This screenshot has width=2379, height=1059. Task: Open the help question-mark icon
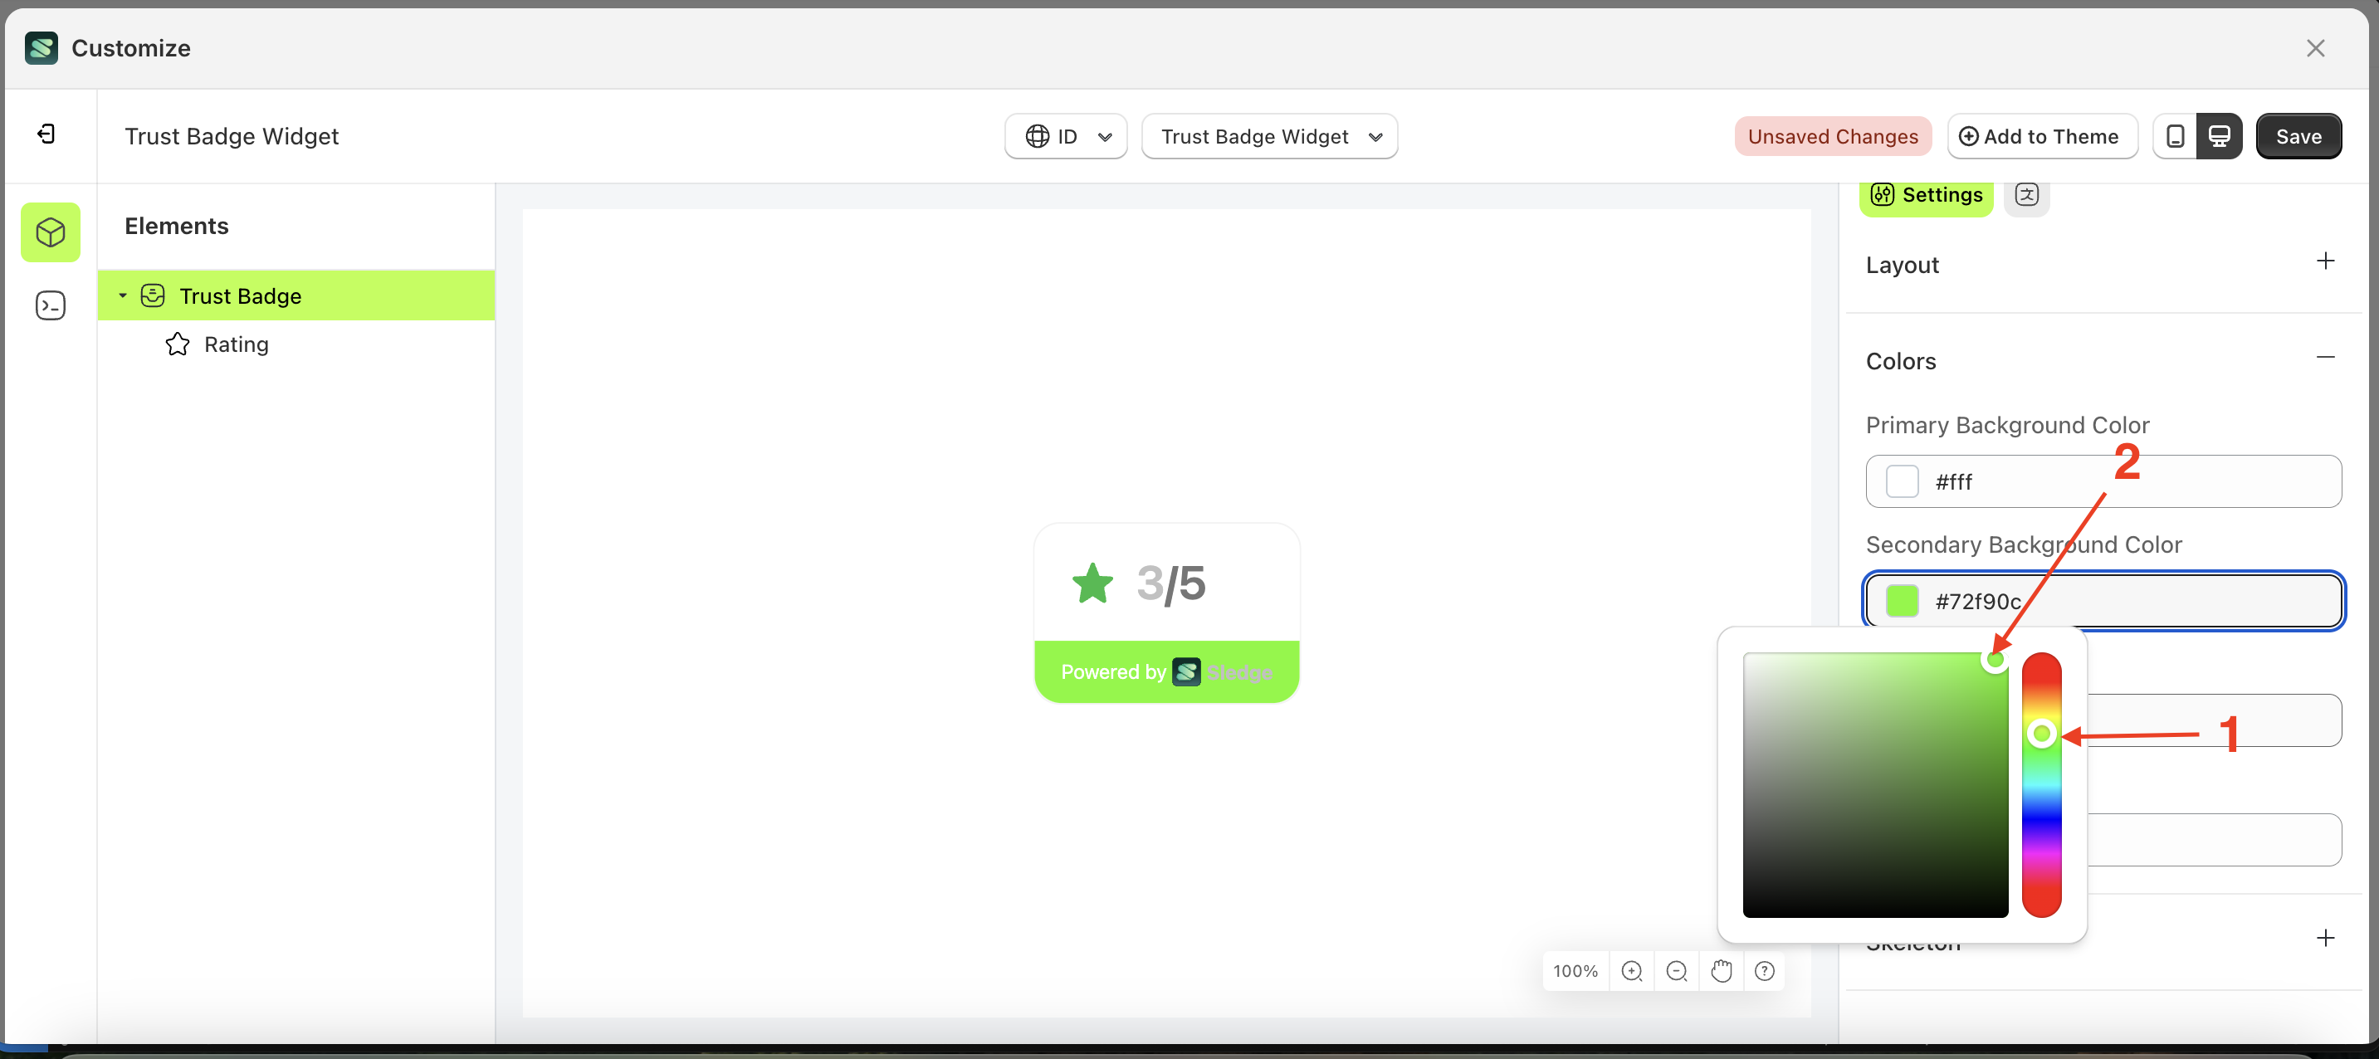tap(1765, 970)
